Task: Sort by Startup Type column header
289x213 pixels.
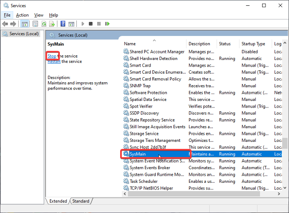Action: tap(253, 43)
